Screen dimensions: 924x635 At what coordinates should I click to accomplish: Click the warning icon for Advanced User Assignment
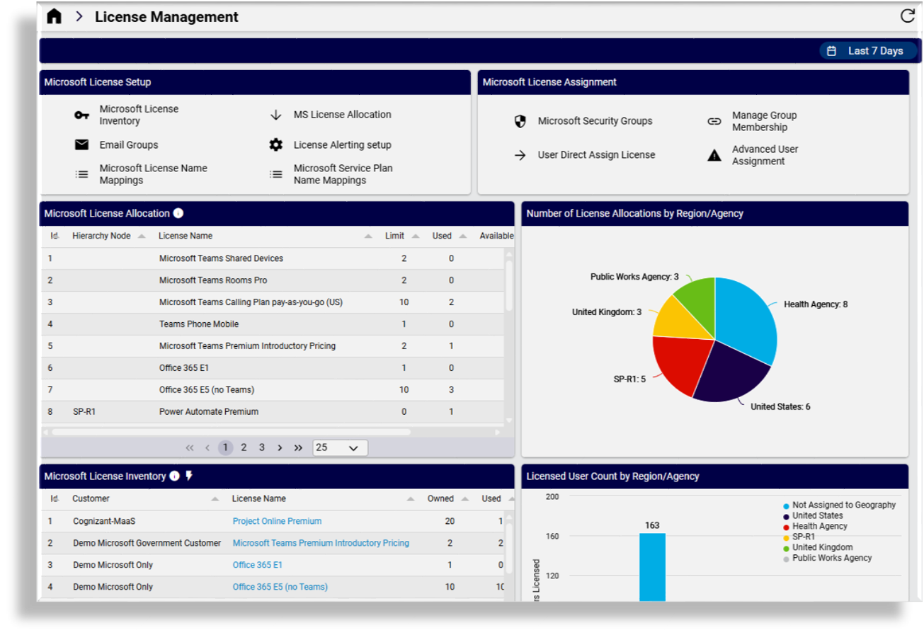pos(714,155)
